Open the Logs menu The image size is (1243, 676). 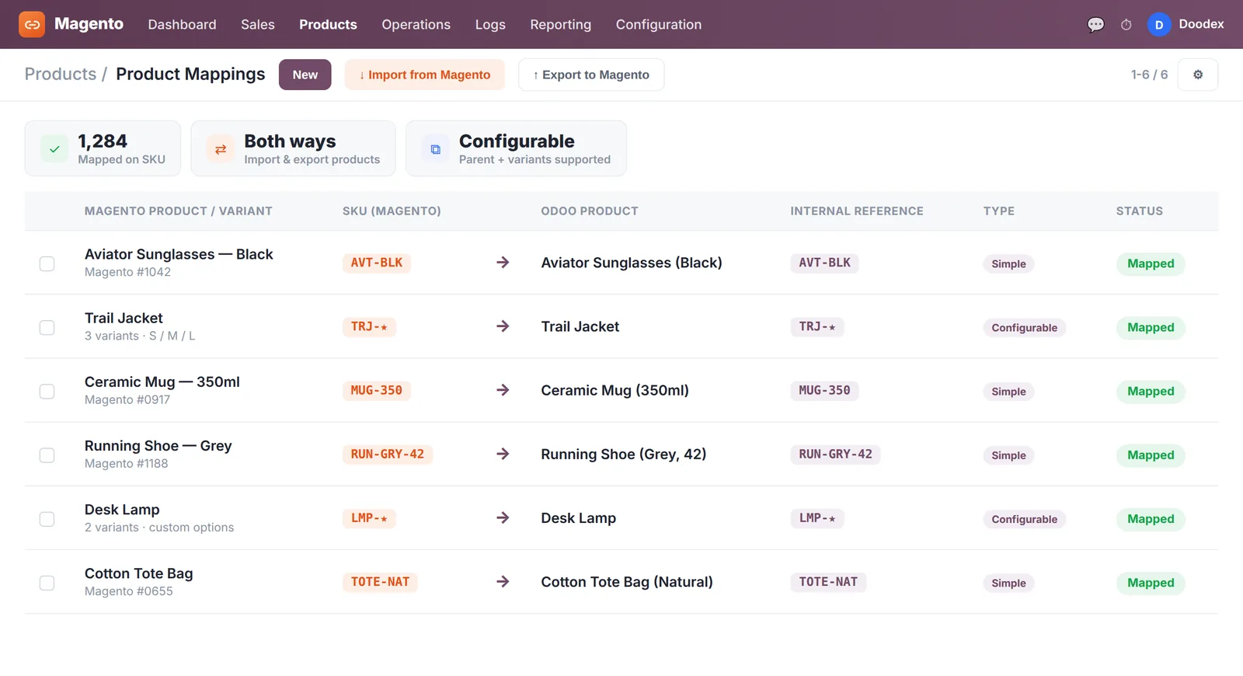[490, 25]
